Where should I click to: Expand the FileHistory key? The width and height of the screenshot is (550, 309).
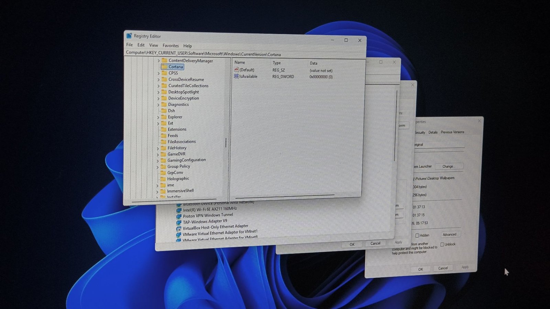pyautogui.click(x=158, y=148)
